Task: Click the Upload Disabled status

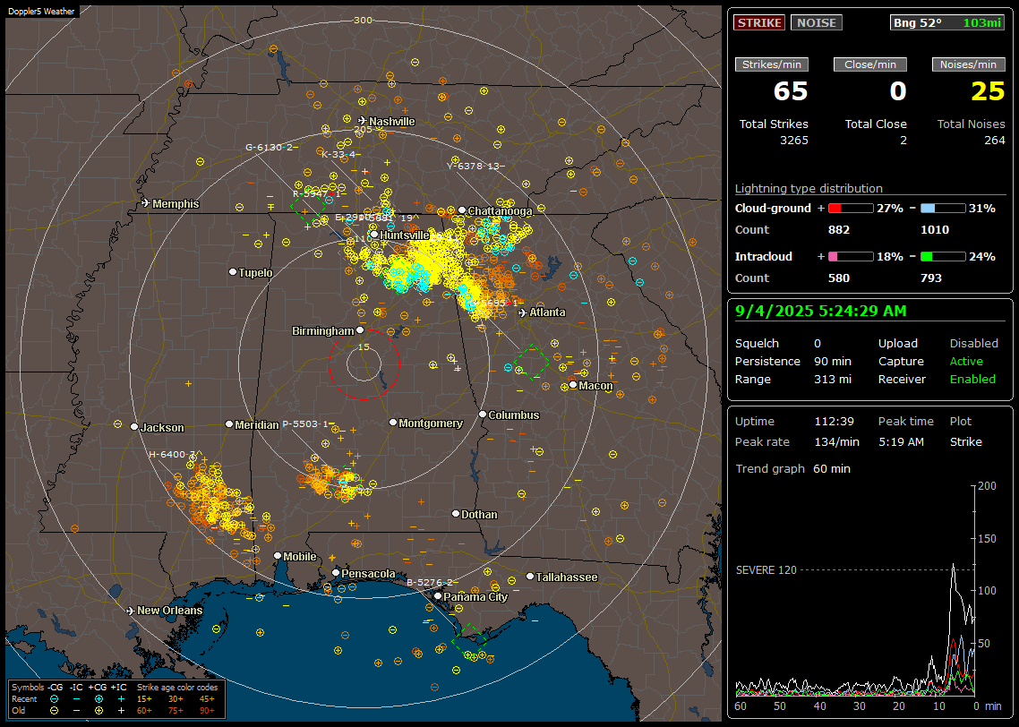Action: click(x=973, y=344)
